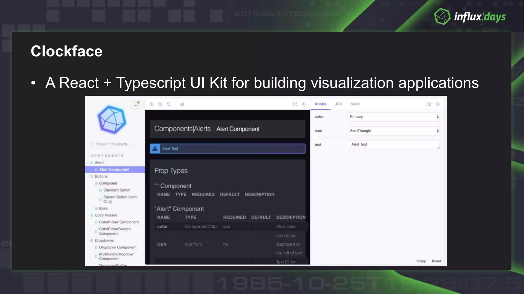Expand the Color Pickers group
Screen dimensions: 524x294
(106, 215)
